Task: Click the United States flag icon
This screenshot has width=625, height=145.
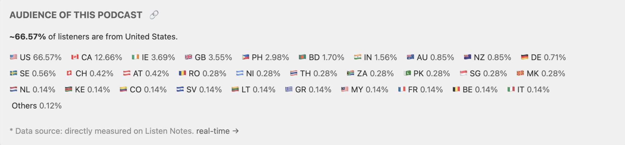Action: pyautogui.click(x=13, y=57)
